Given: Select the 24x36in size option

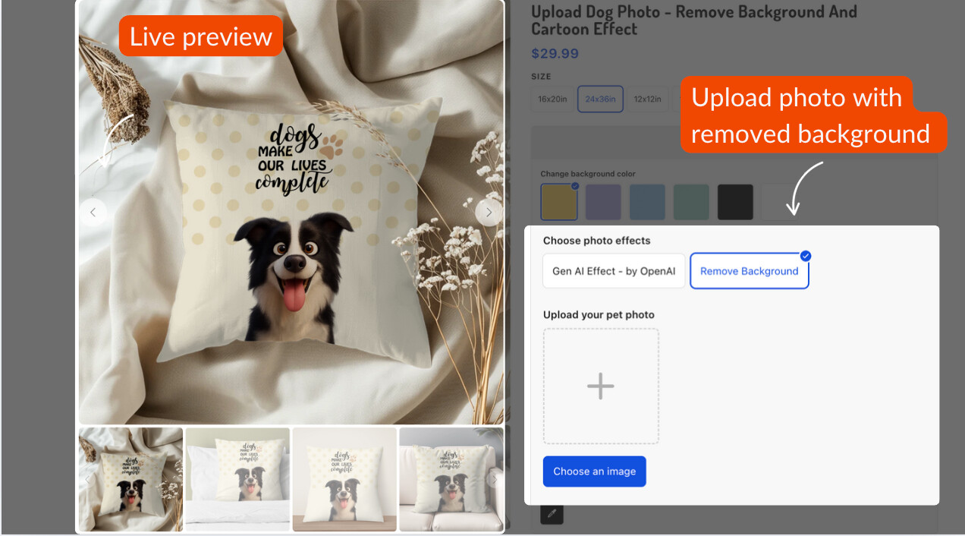Looking at the screenshot, I should tap(600, 99).
